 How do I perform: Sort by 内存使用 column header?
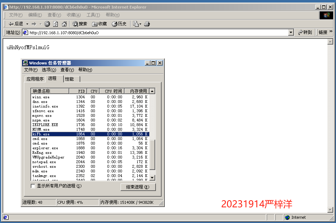click(x=137, y=91)
